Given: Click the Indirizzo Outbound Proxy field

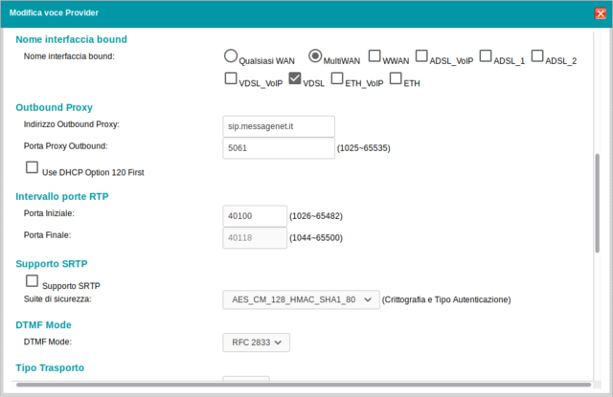Looking at the screenshot, I should (x=279, y=126).
